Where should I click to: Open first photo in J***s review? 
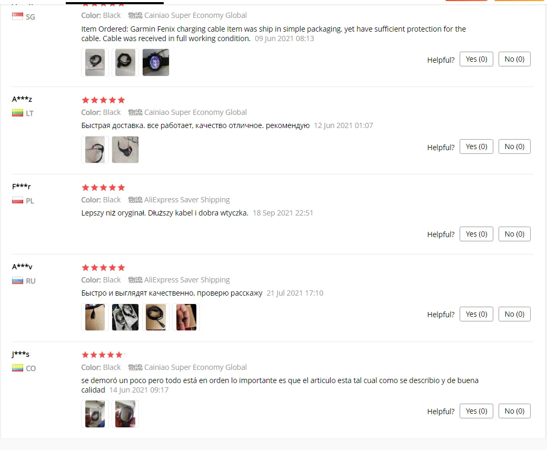pyautogui.click(x=95, y=414)
